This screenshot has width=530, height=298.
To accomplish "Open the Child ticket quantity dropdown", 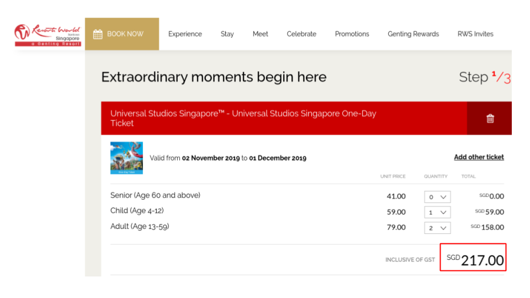I will click(437, 212).
